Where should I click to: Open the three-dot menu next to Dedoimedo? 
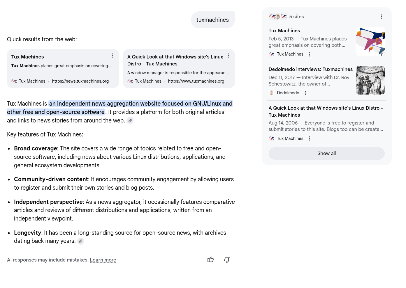coord(305,93)
